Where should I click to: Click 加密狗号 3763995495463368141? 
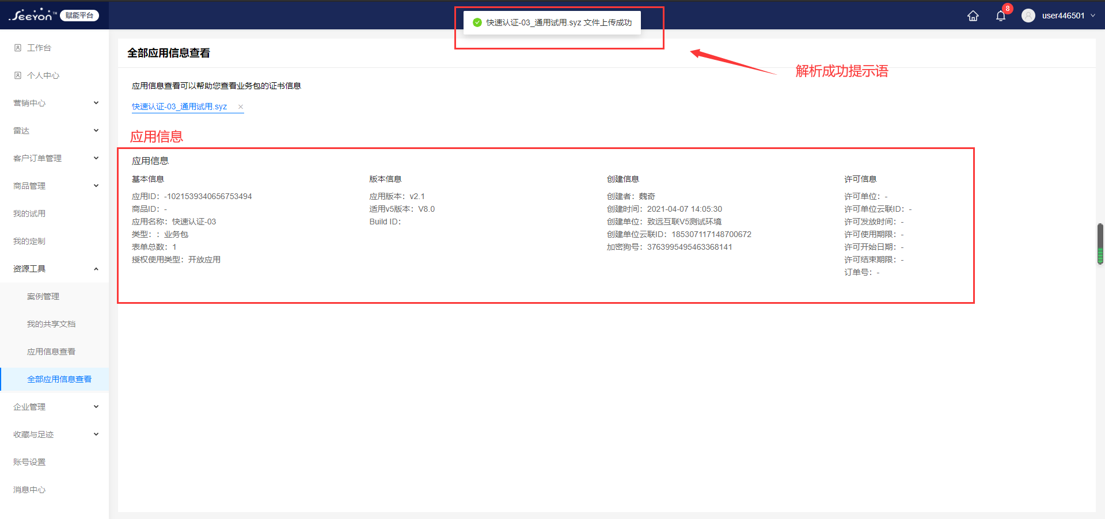(670, 247)
